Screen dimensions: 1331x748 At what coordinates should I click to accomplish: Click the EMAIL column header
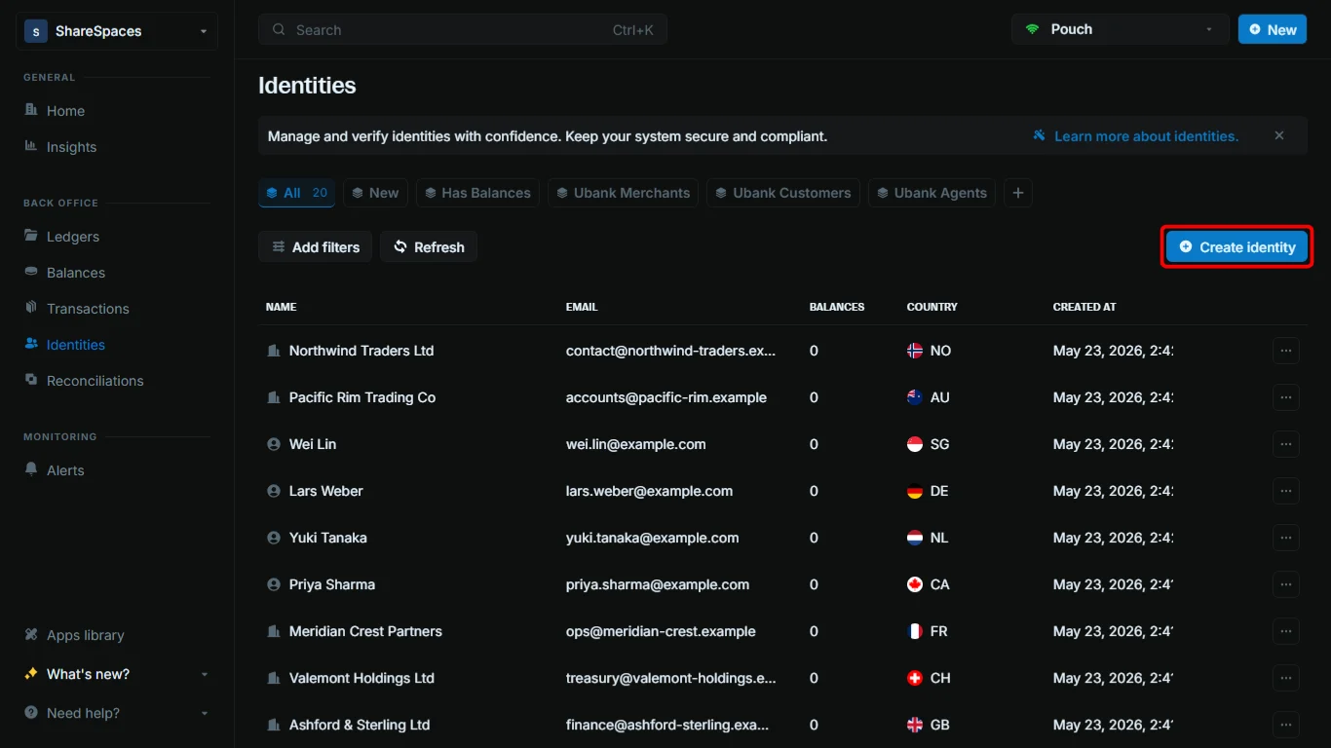[582, 307]
